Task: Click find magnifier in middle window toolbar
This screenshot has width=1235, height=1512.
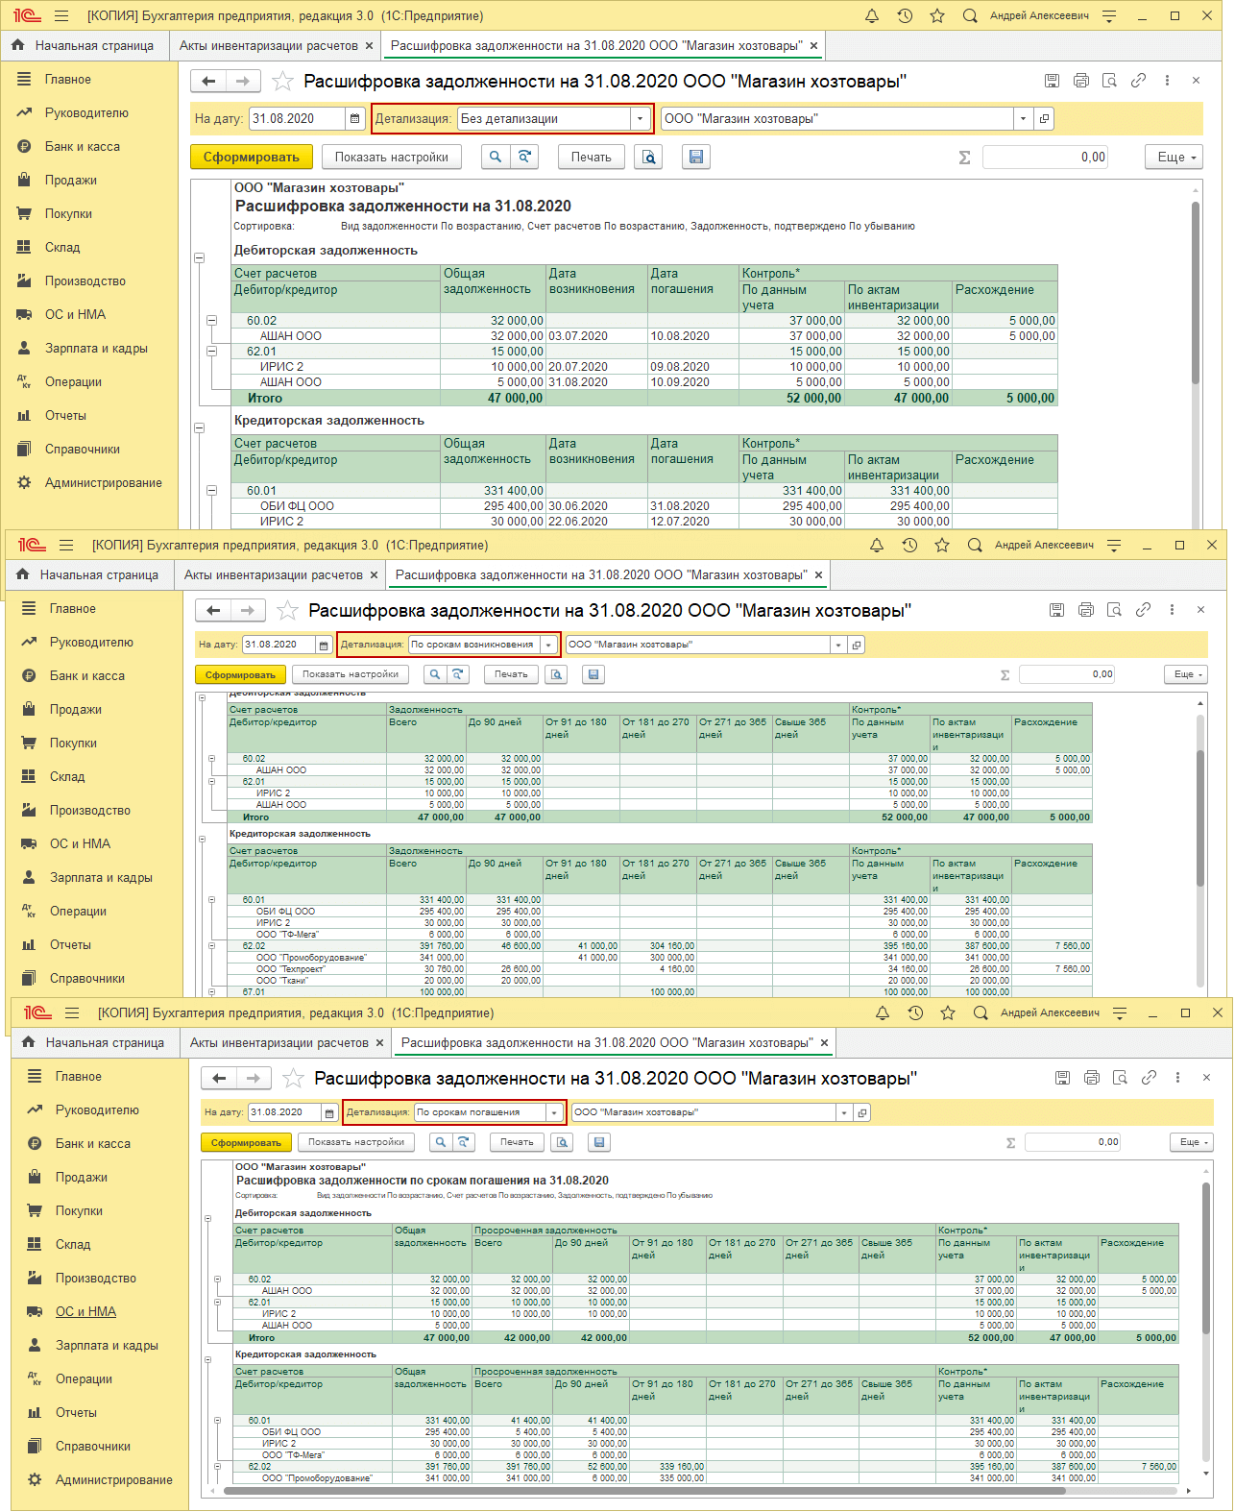Action: [435, 674]
